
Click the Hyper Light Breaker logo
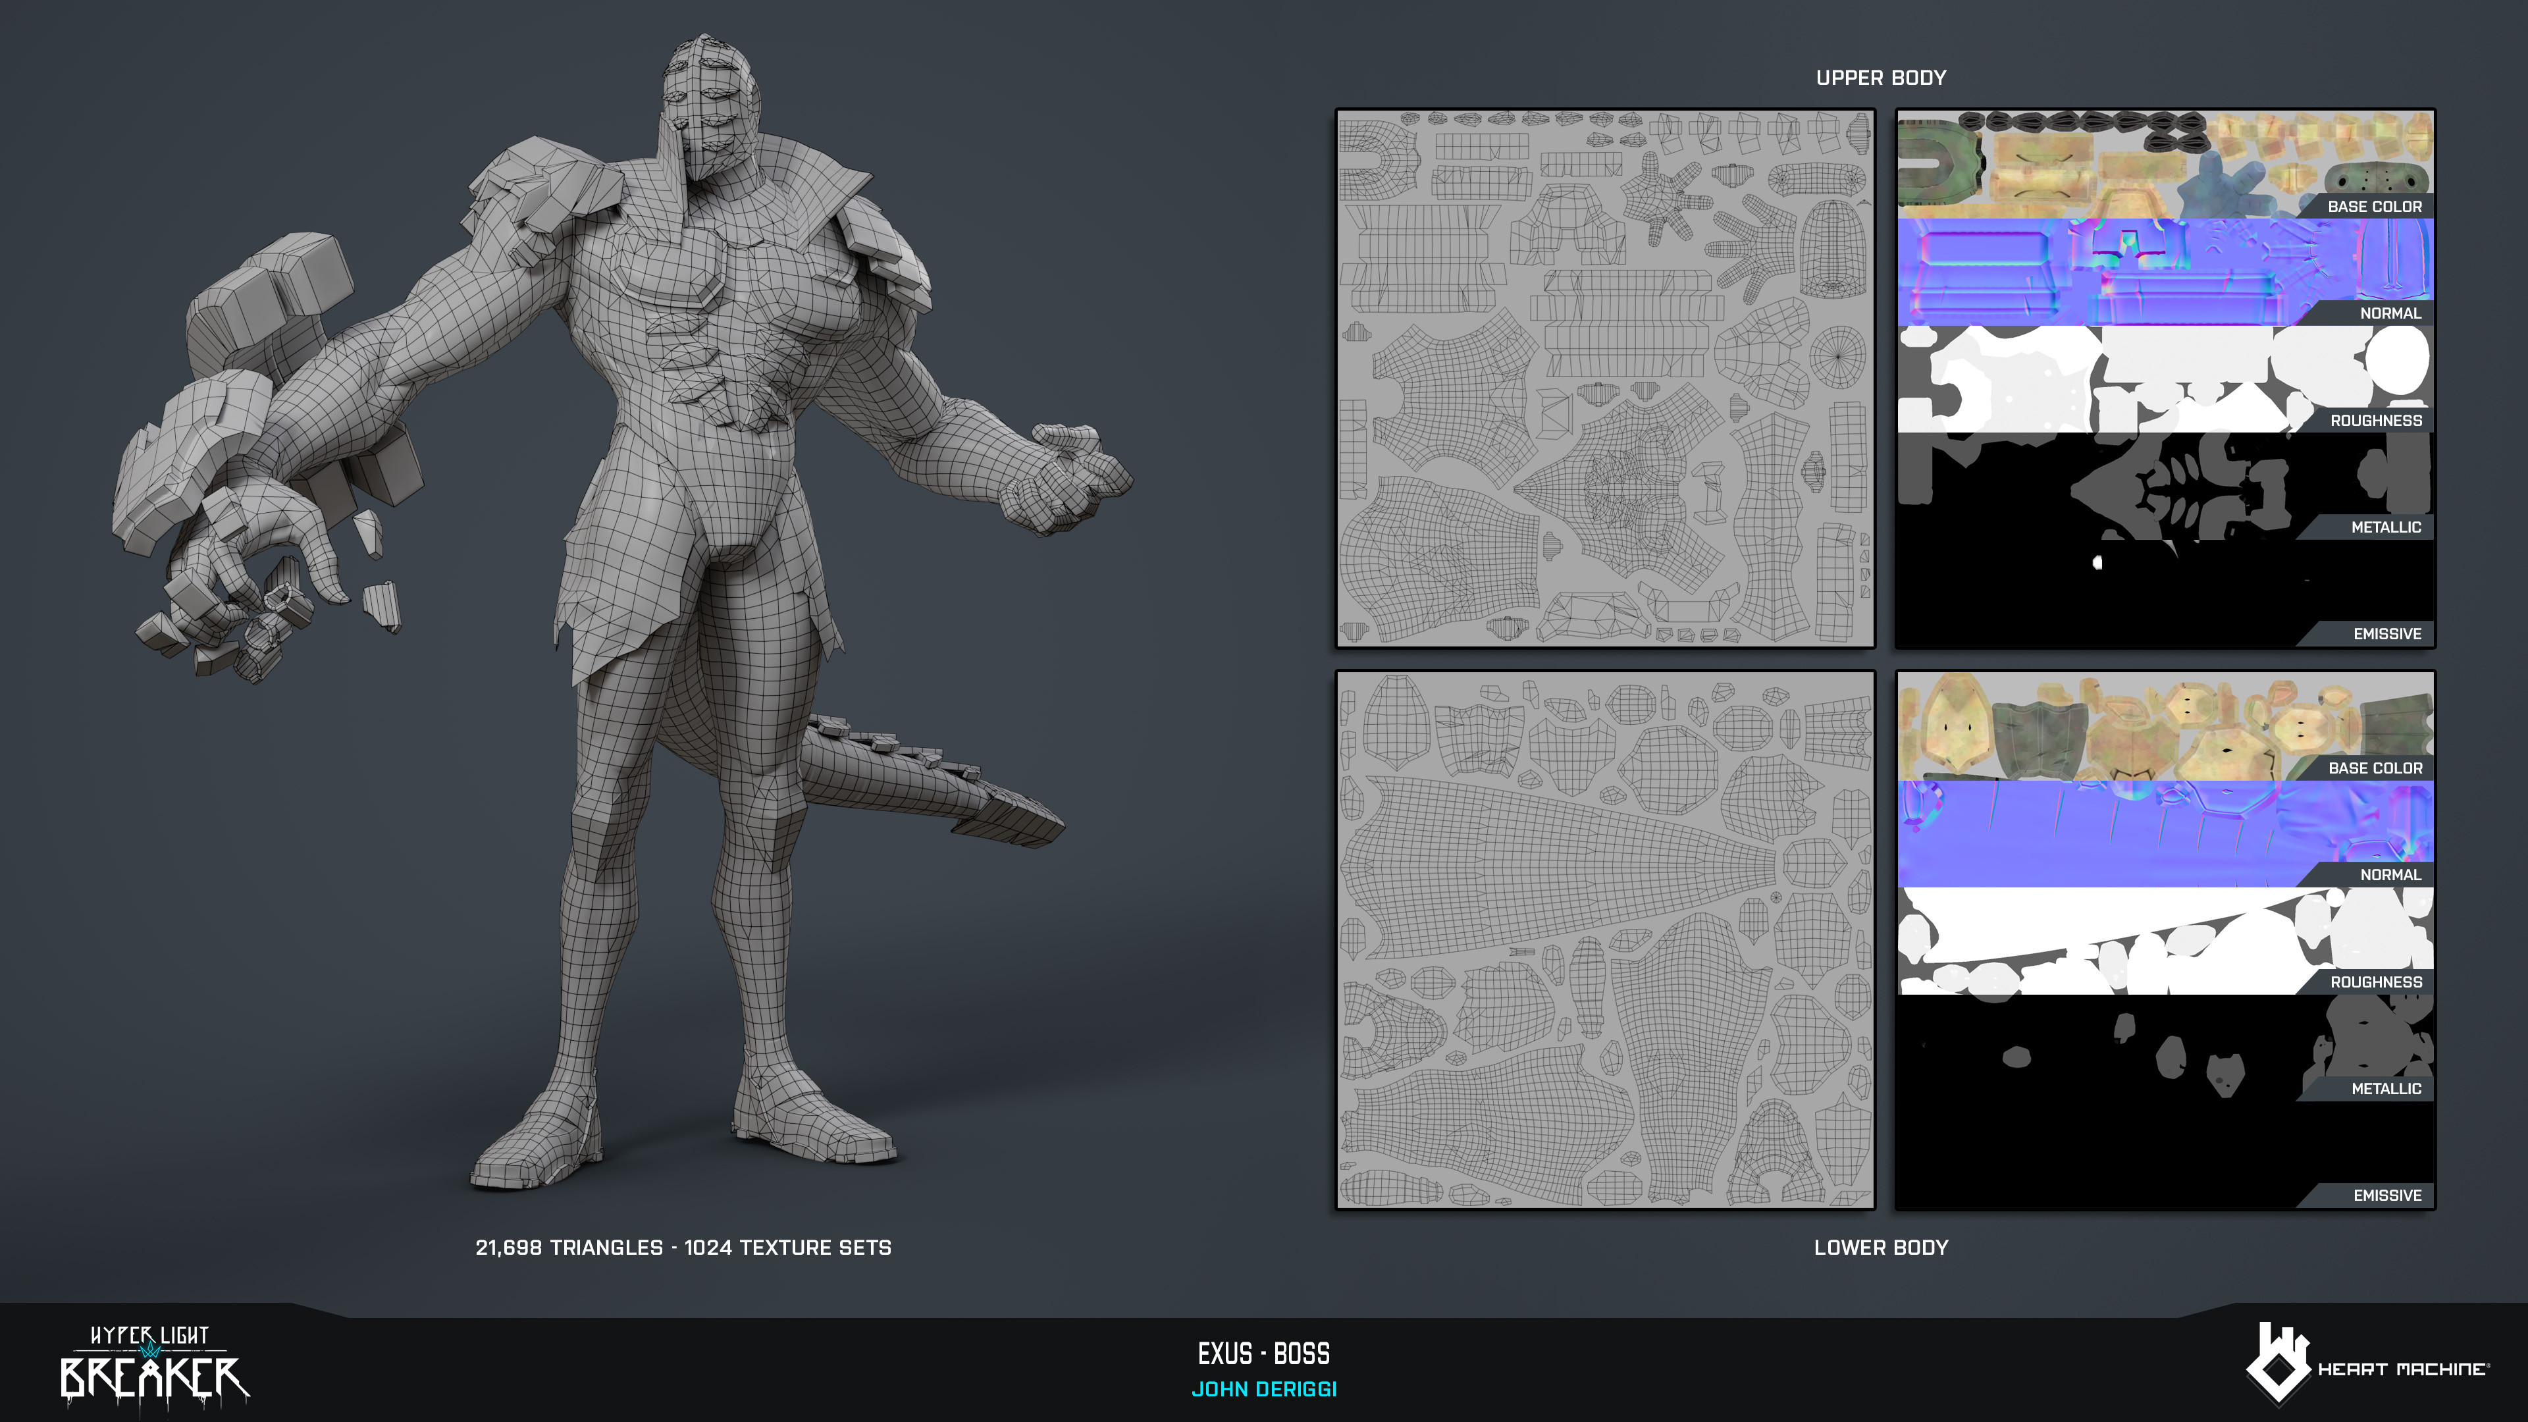pyautogui.click(x=154, y=1365)
